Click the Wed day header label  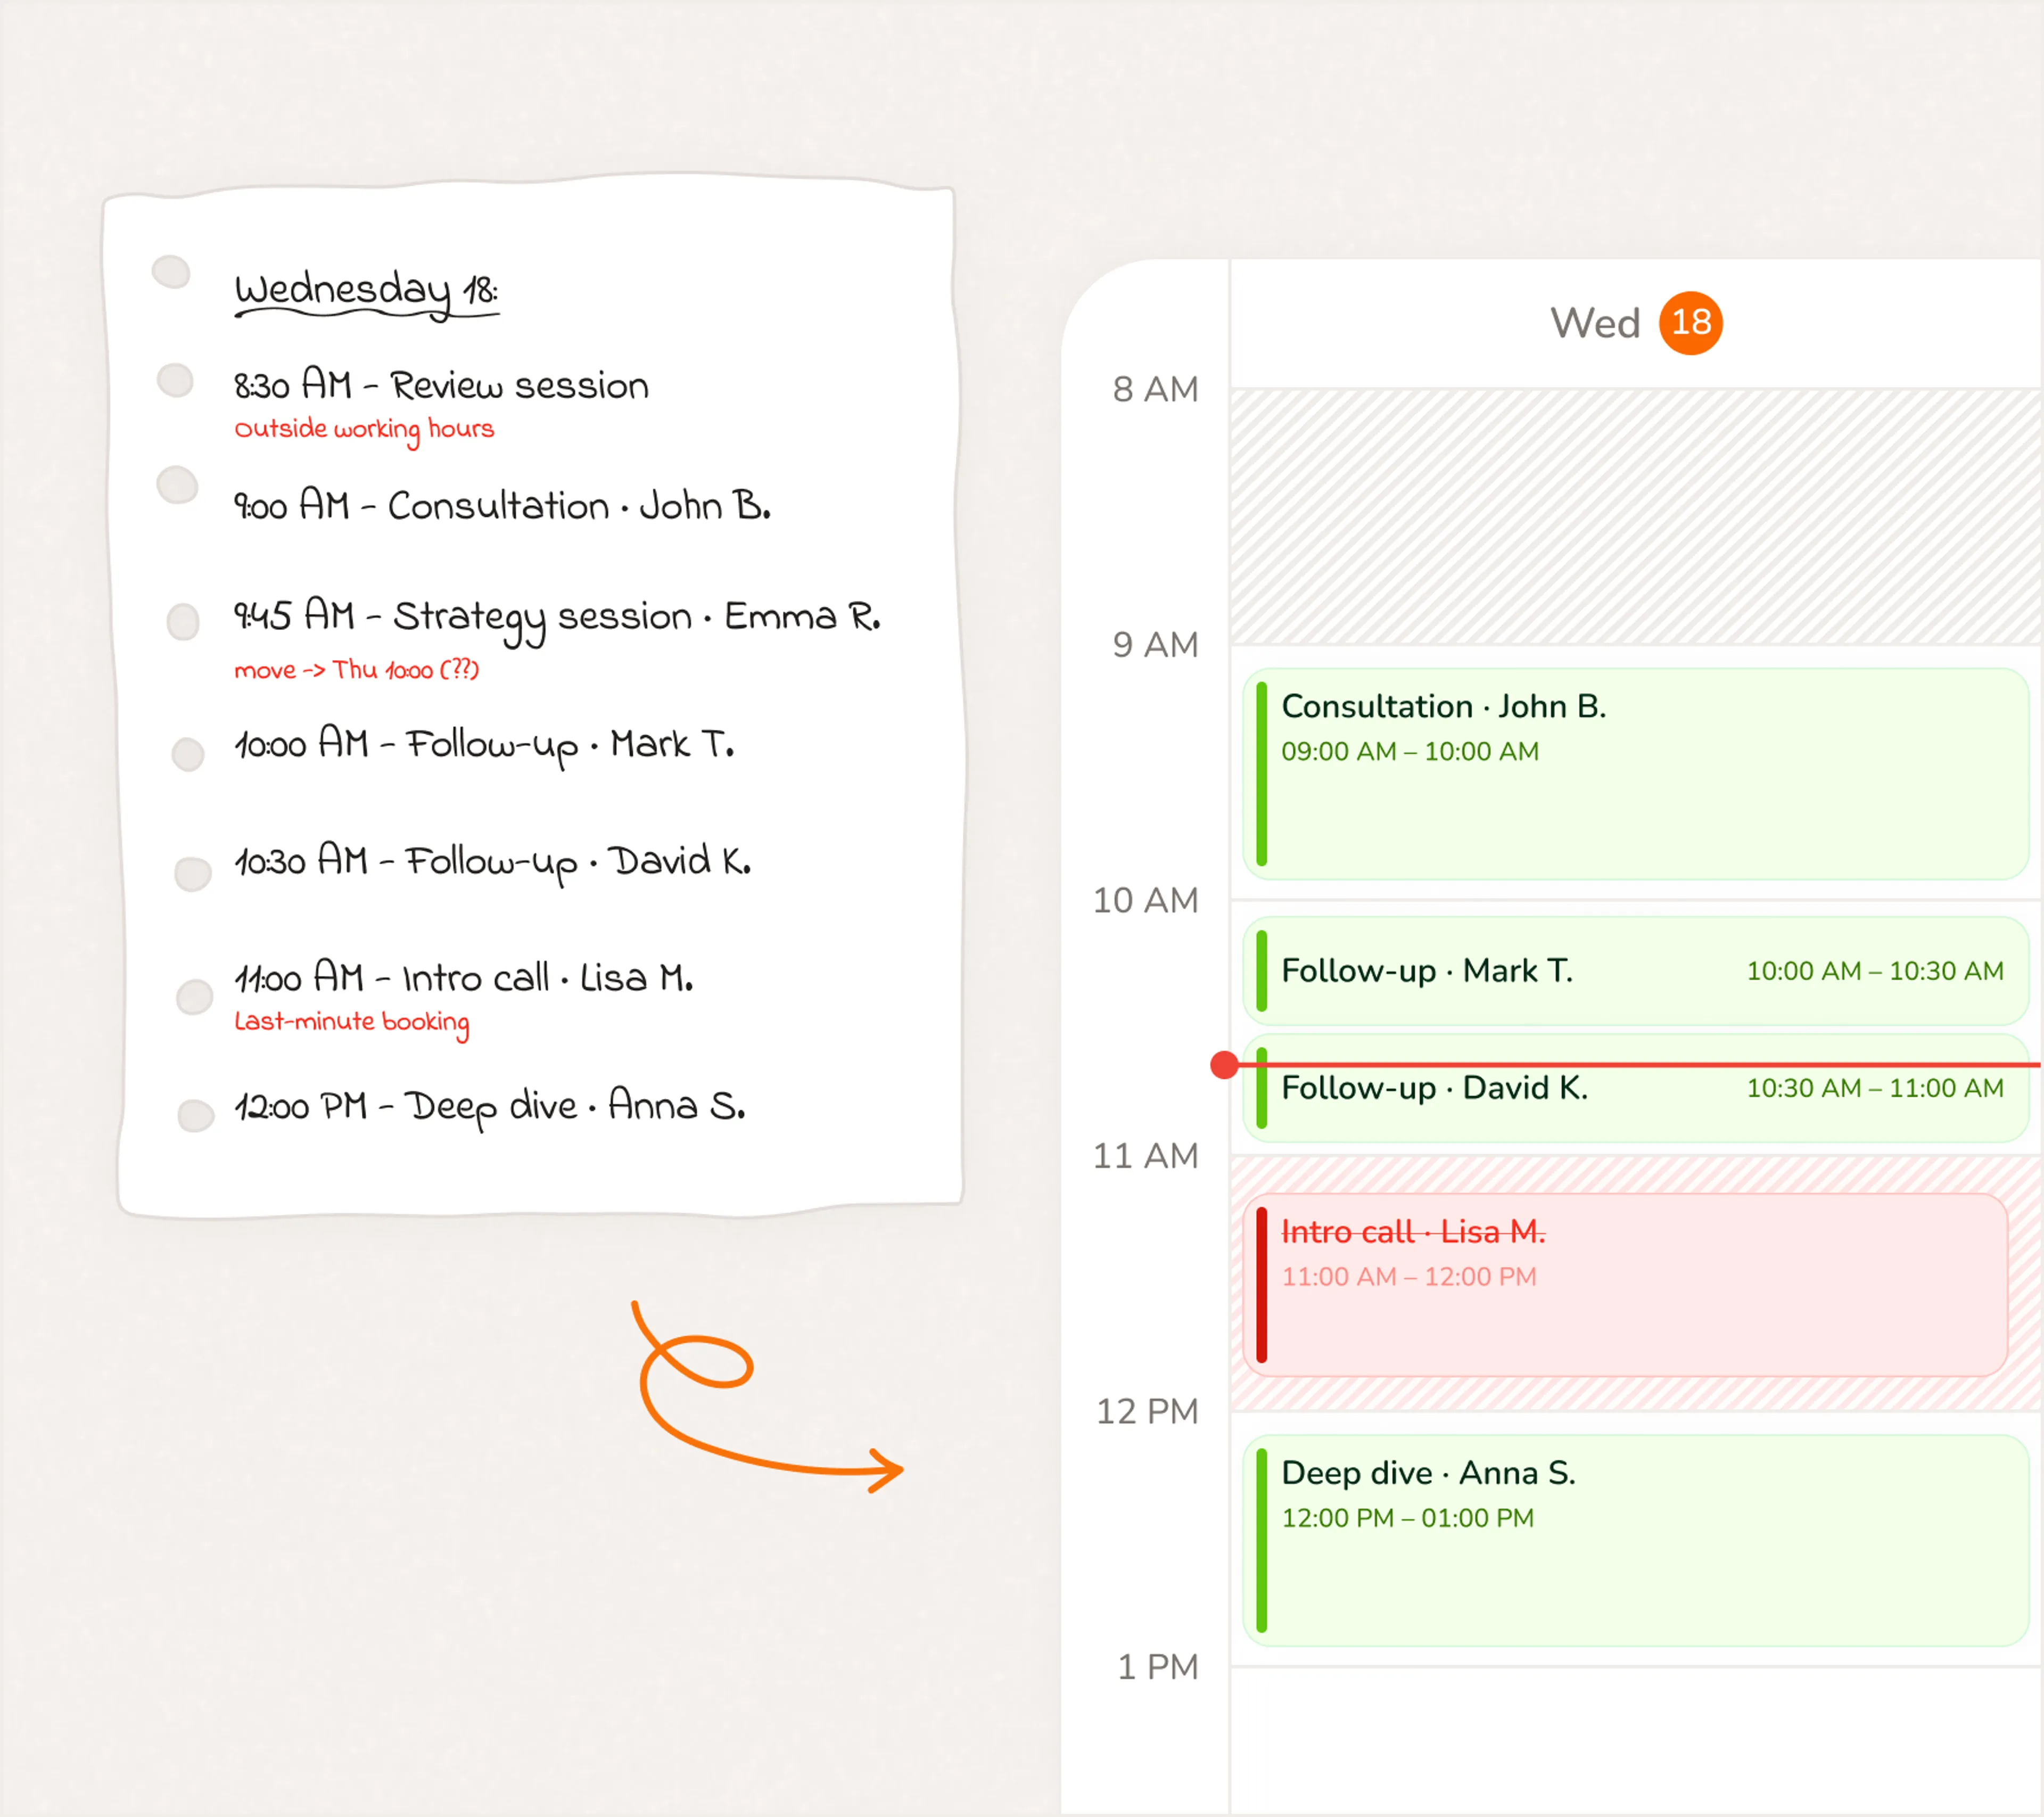(1595, 323)
